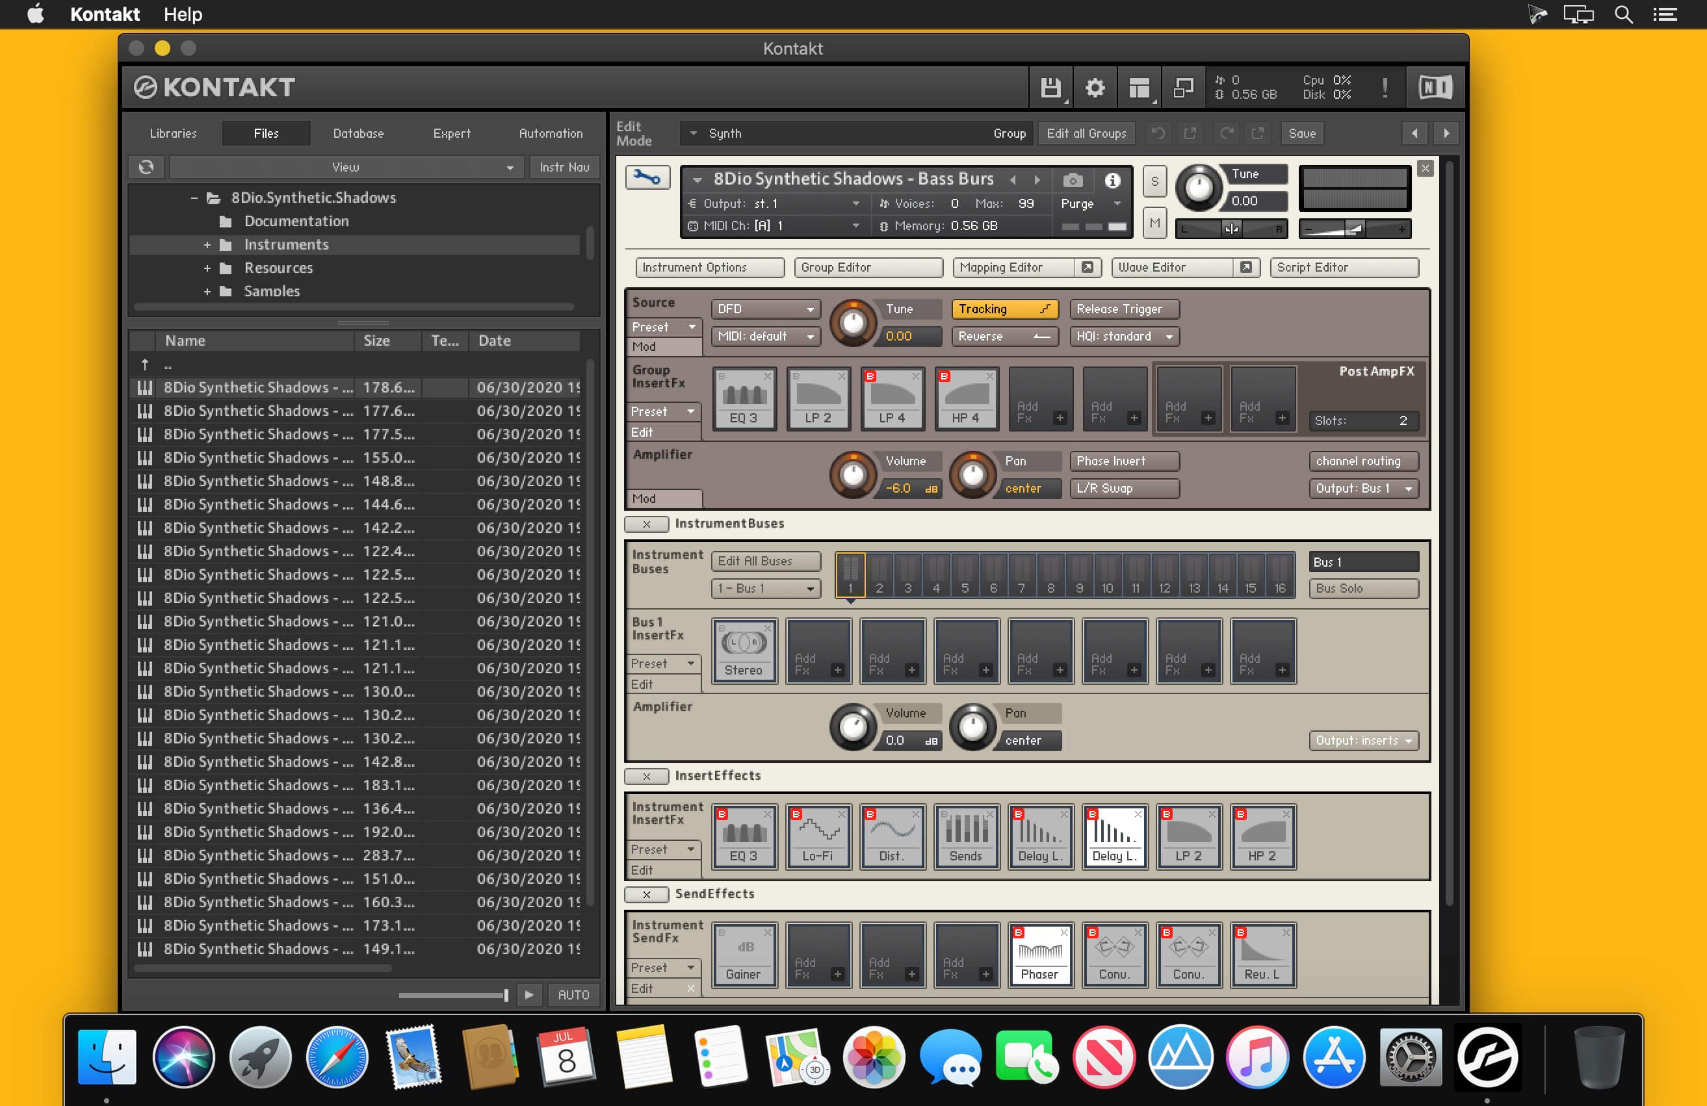Open Safari from the Dock
This screenshot has height=1106, width=1707.
tap(336, 1057)
